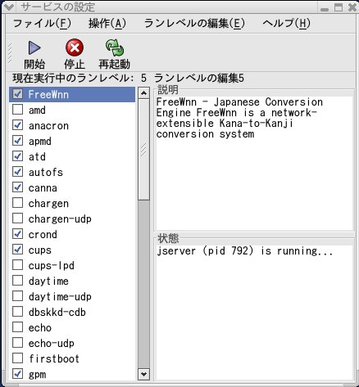Click the blue triangle 開始 start icon
Image resolution: width=359 pixels, height=387 pixels.
point(34,47)
